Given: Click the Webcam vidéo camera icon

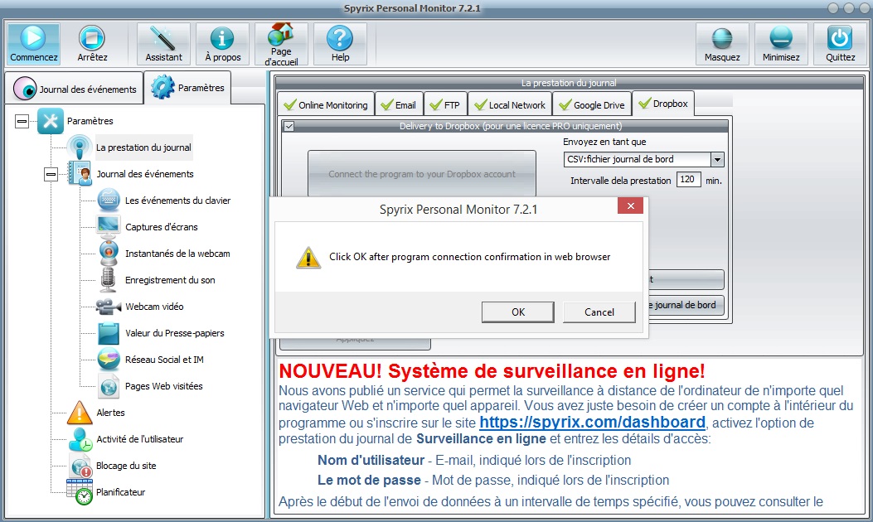Looking at the screenshot, I should coord(108,306).
